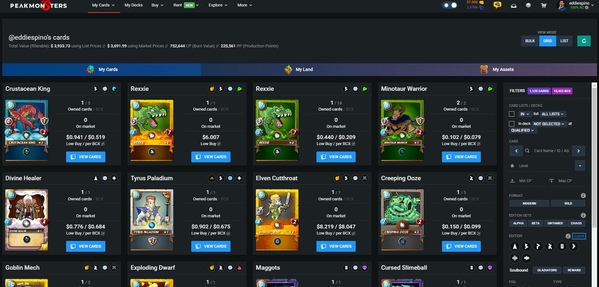
Task: Click the RC info icon under eddiespino
Action: 587,7
